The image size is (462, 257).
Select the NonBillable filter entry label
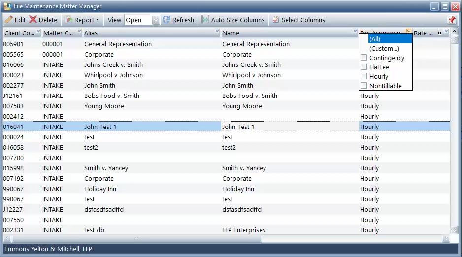point(385,86)
